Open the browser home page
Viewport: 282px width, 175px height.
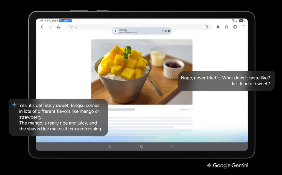click(x=59, y=27)
